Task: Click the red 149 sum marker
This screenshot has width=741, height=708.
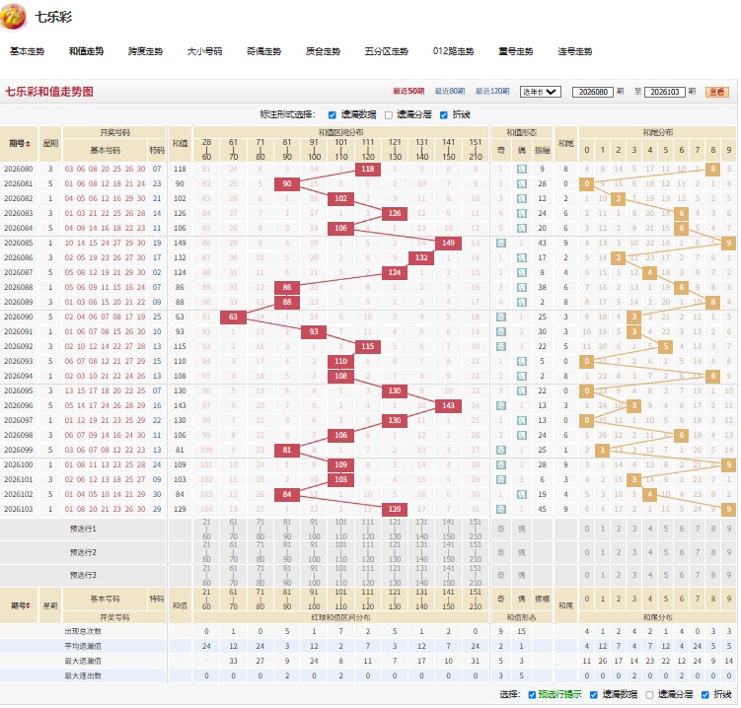Action: point(448,243)
